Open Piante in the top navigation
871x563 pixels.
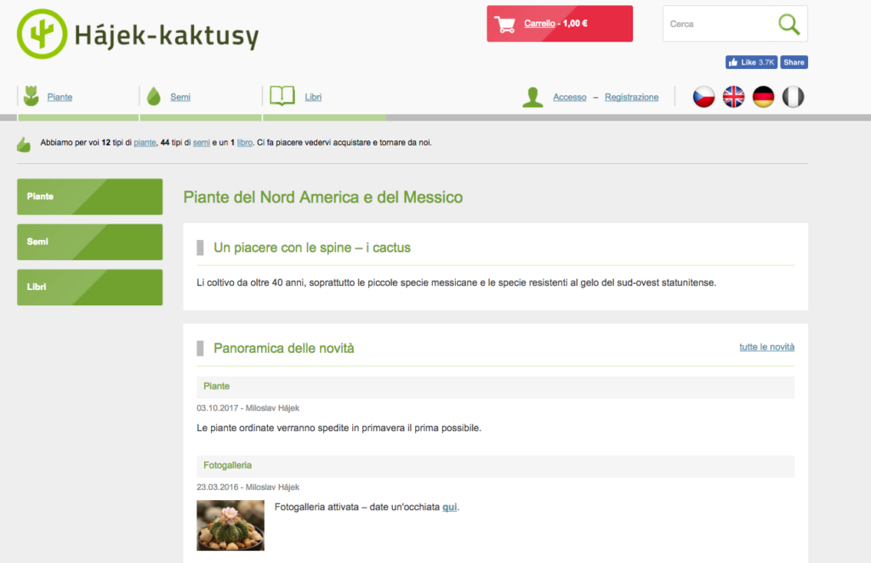pos(60,97)
